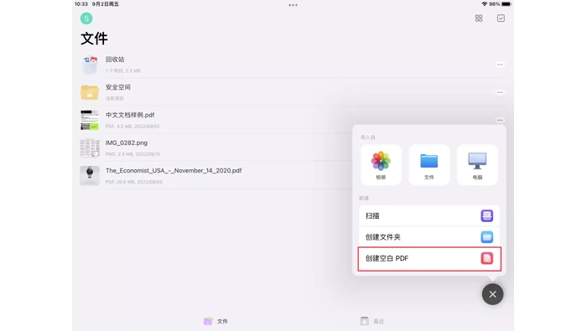Tap the battery status icon
Screen dimensions: 587x331
(x=506, y=4)
